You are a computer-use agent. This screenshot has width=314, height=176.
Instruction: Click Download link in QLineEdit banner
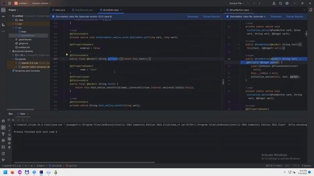pyautogui.click(x=193, y=17)
